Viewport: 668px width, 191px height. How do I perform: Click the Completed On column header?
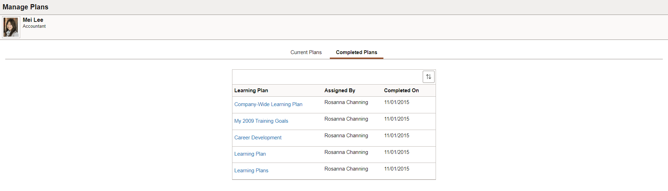coord(401,90)
